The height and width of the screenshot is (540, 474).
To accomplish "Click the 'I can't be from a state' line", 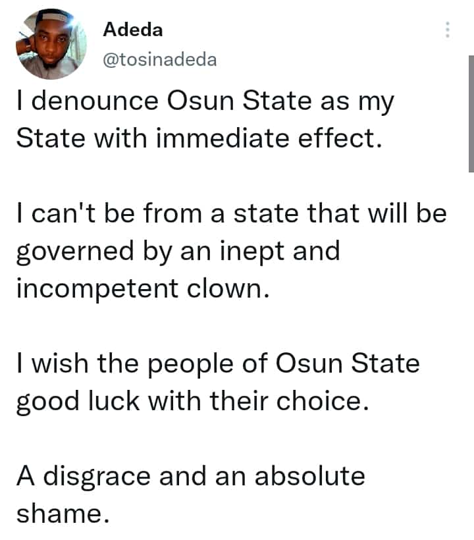I will (x=232, y=213).
